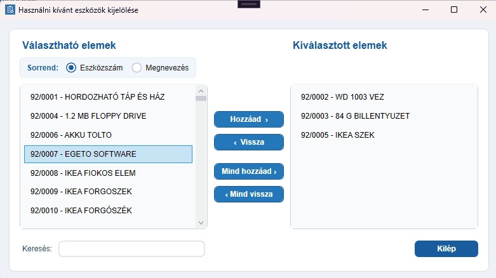Minimize the window
Screen dimensions: 496x278
(x=426, y=10)
